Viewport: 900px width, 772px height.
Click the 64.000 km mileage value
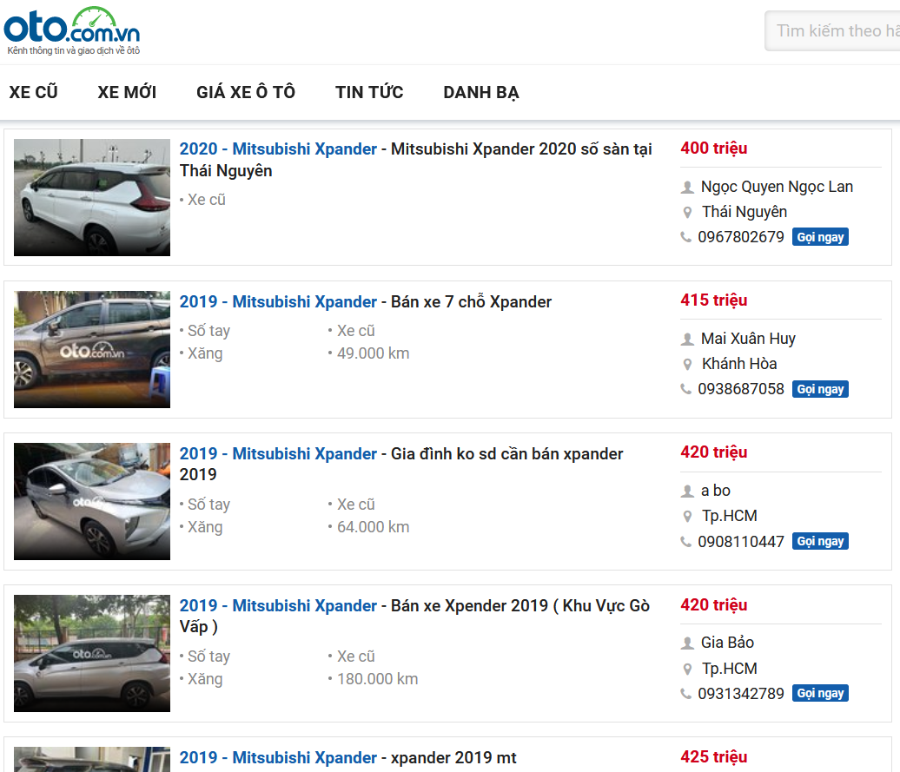point(373,527)
